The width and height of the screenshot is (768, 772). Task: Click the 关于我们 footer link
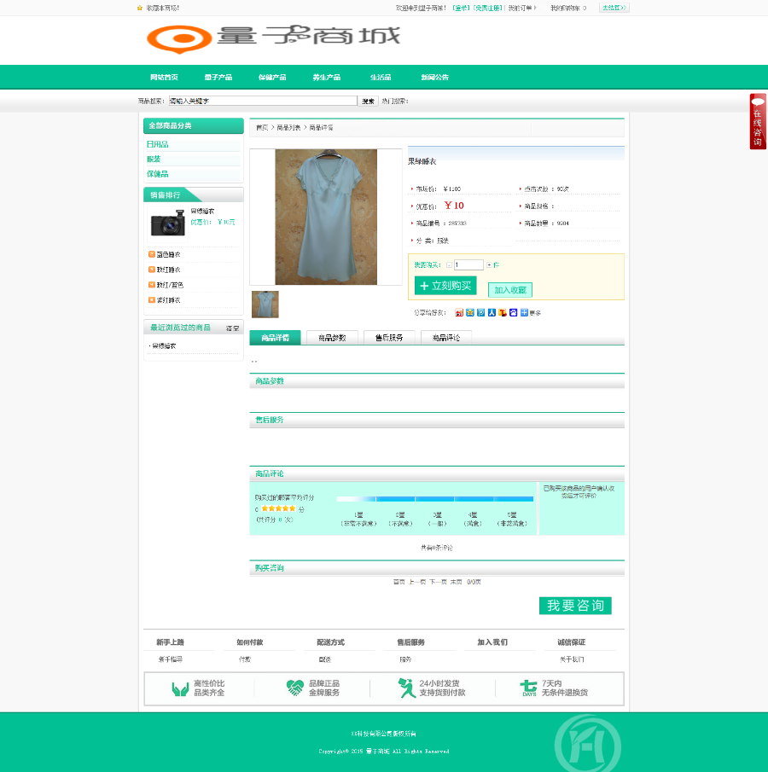[x=572, y=659]
